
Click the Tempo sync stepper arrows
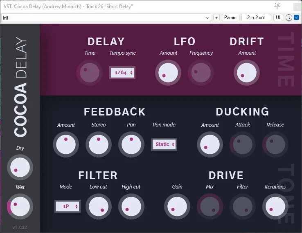tap(131, 73)
